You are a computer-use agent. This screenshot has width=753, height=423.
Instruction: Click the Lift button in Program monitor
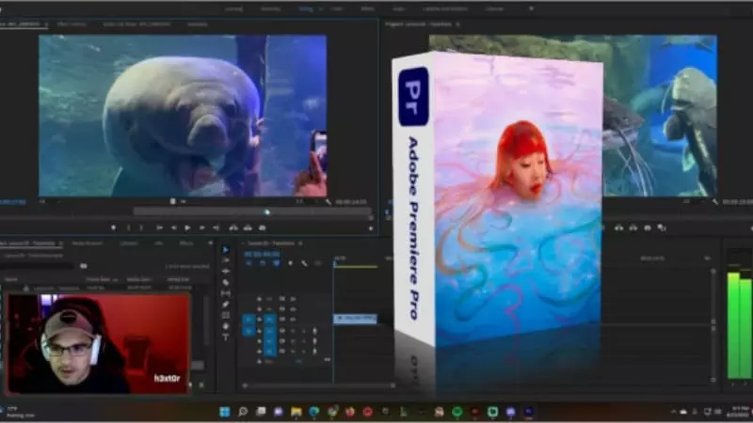[619, 228]
